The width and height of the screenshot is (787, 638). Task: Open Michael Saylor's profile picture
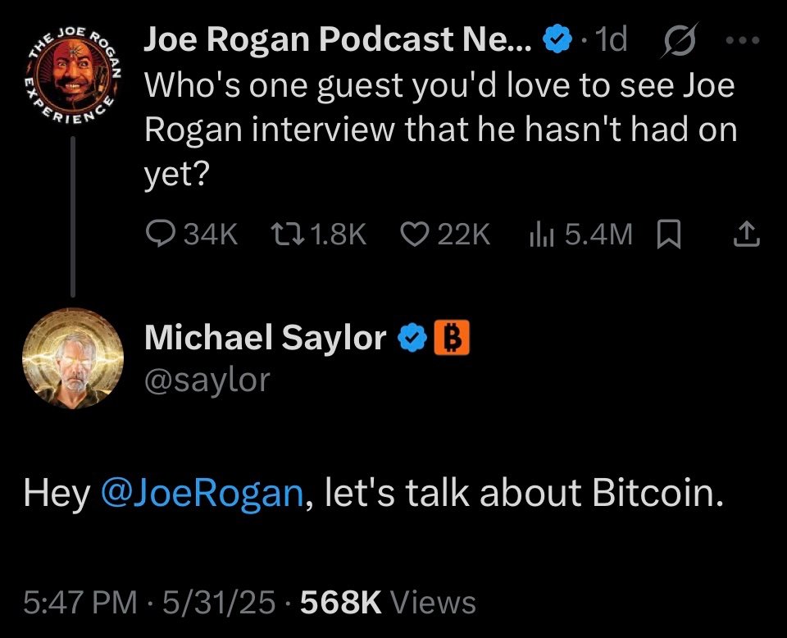coord(72,358)
